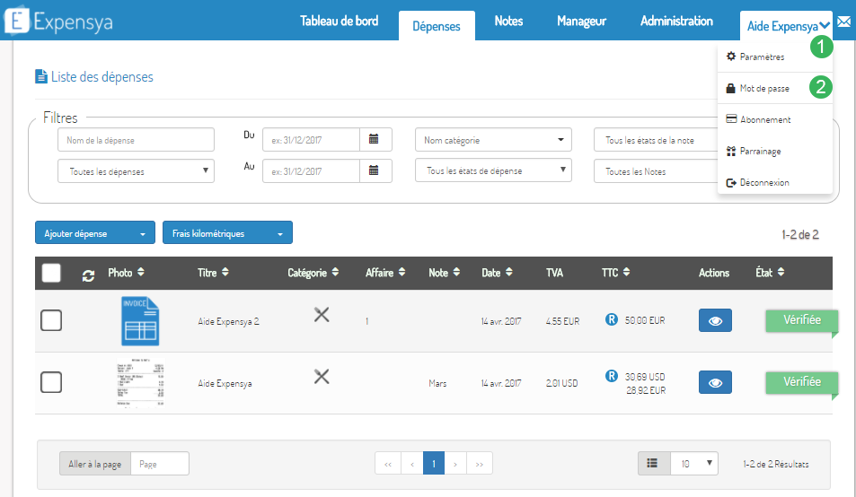Click the Expensya logo

pyautogui.click(x=57, y=21)
